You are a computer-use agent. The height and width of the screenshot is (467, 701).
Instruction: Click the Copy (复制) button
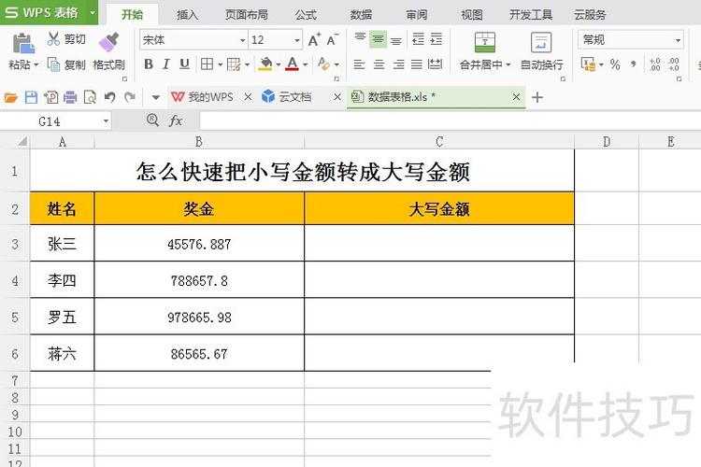(66, 64)
